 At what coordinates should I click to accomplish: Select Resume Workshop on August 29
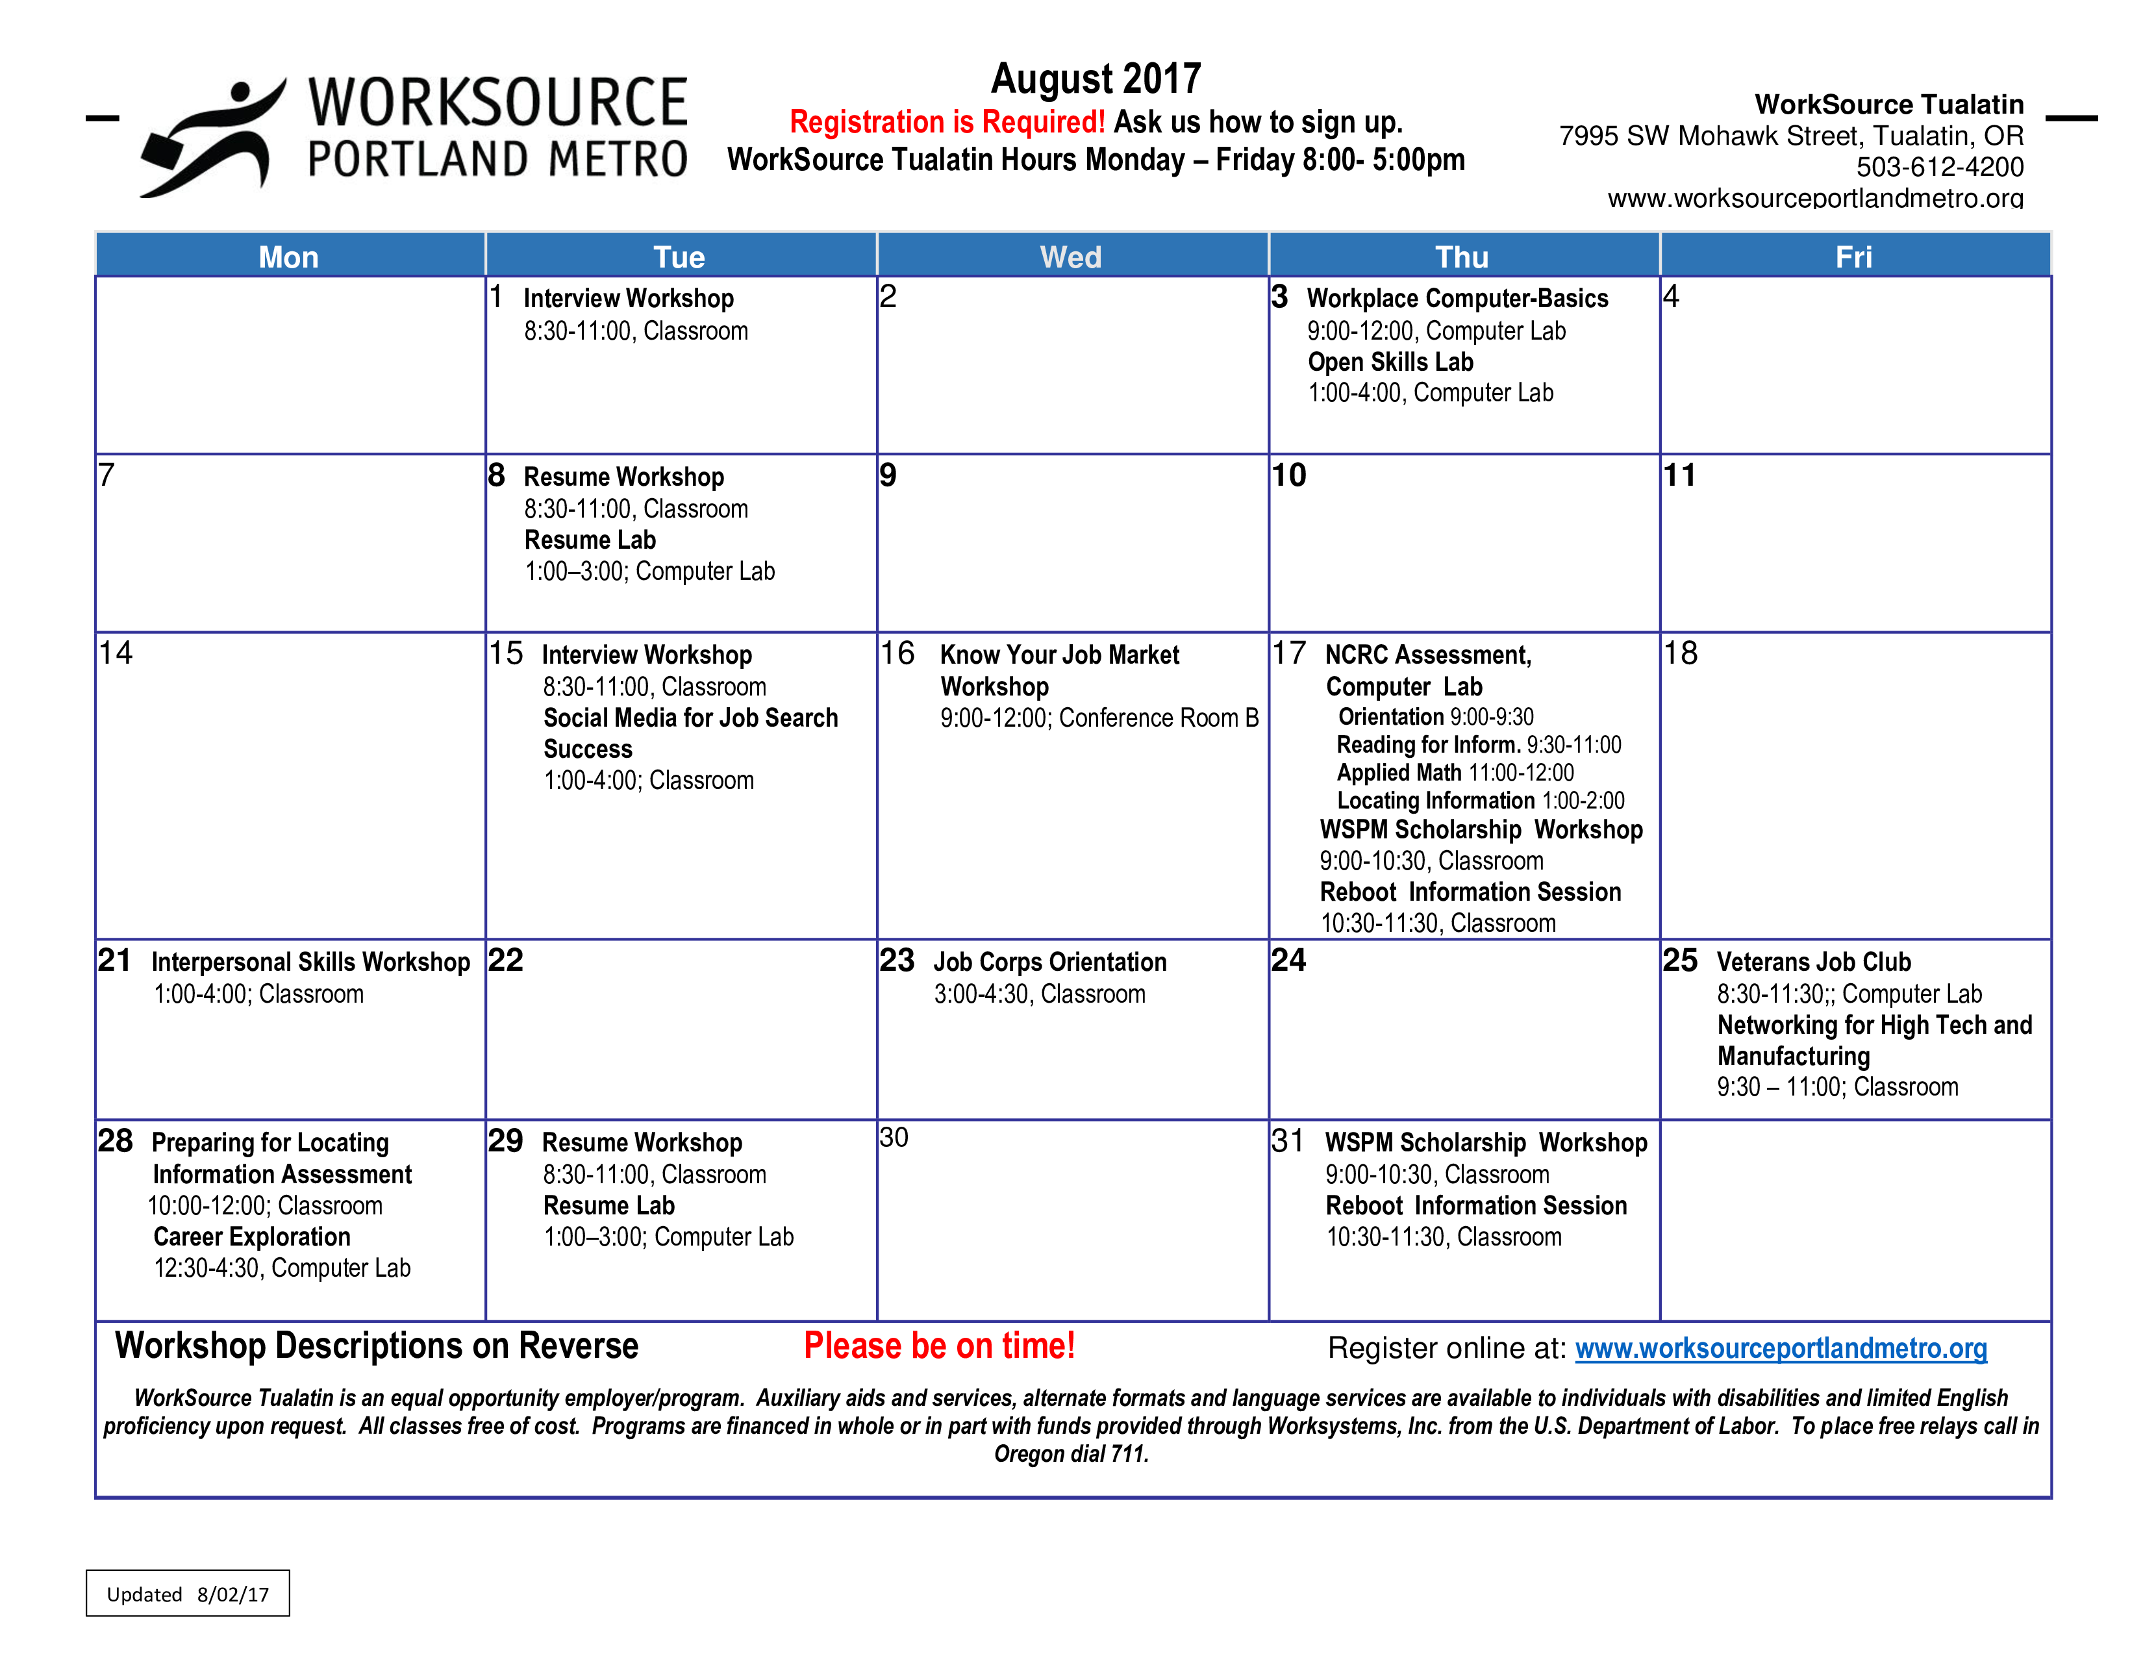[x=642, y=1142]
